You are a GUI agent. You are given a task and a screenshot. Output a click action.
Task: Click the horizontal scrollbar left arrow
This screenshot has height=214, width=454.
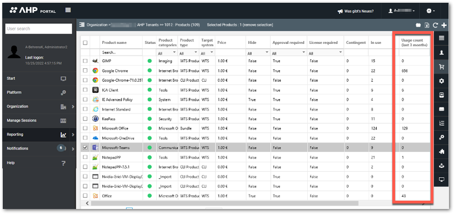click(x=87, y=203)
